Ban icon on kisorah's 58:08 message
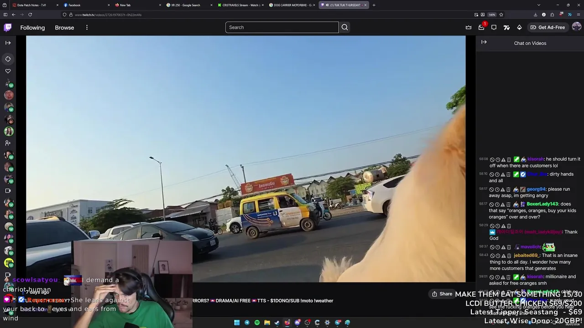The width and height of the screenshot is (584, 328). coord(492,160)
